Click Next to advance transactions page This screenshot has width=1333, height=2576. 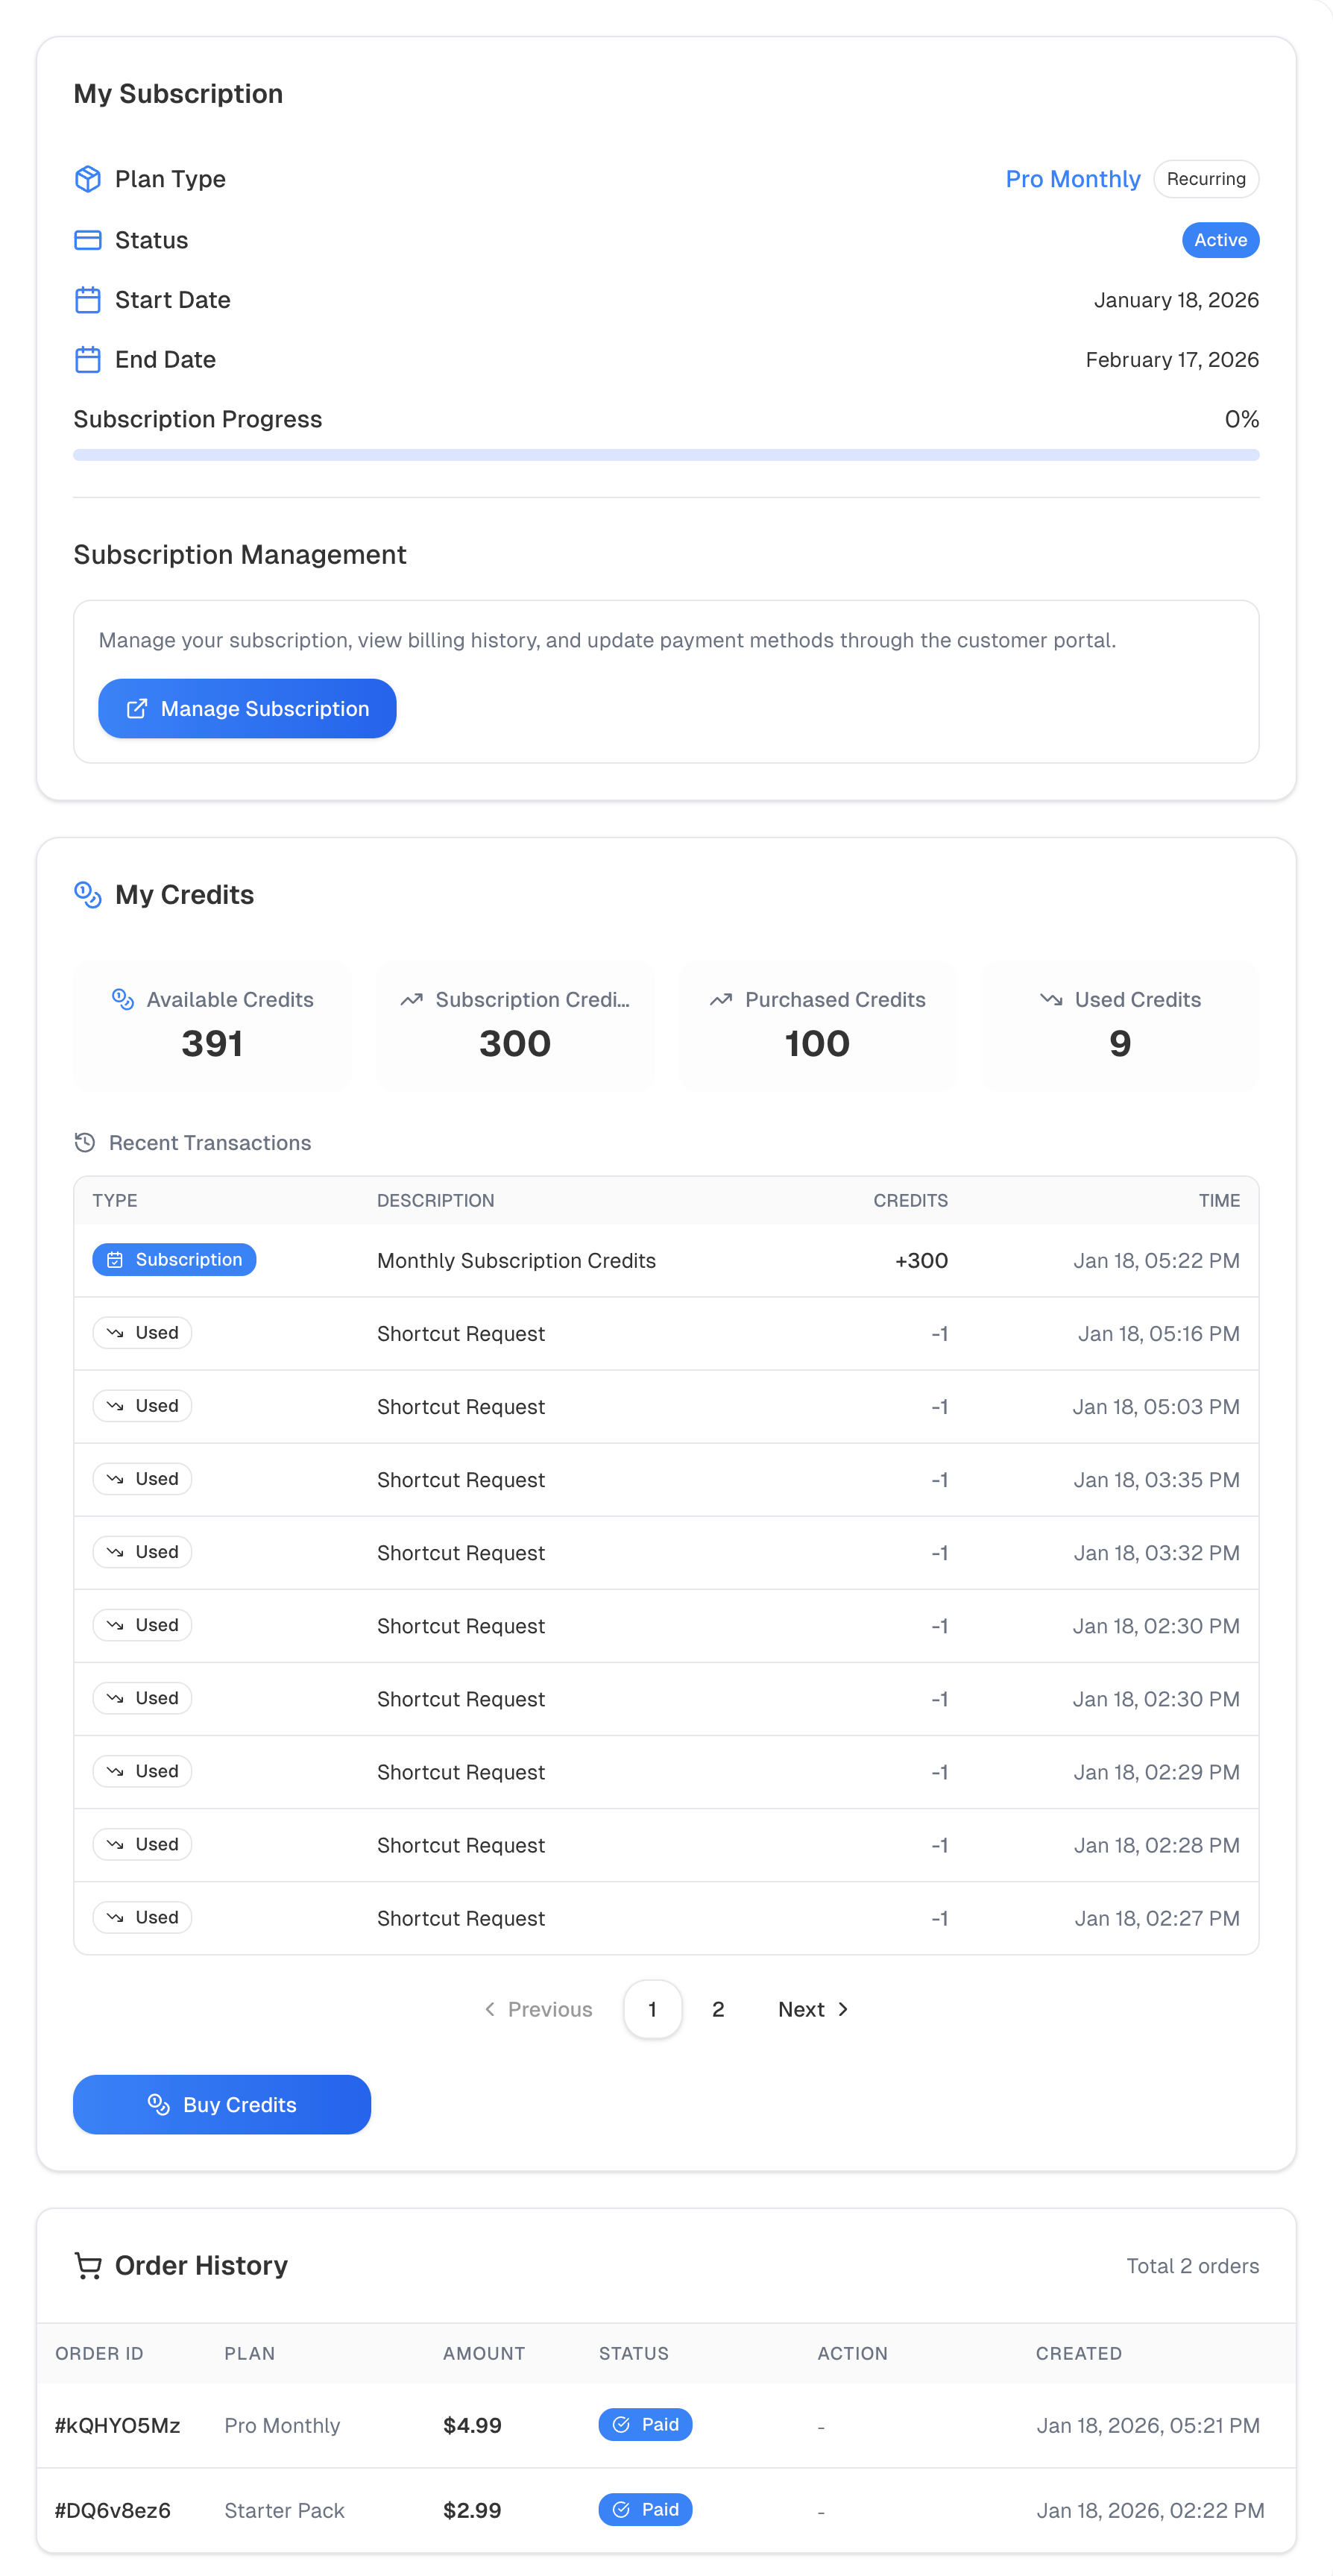(813, 2010)
